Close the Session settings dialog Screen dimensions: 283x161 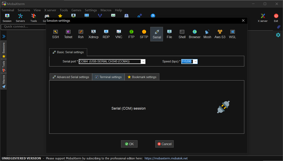(243, 20)
